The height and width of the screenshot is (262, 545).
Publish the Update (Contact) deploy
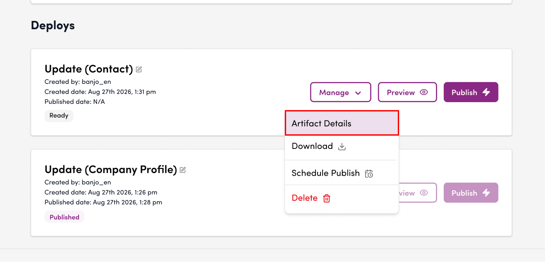pyautogui.click(x=471, y=92)
